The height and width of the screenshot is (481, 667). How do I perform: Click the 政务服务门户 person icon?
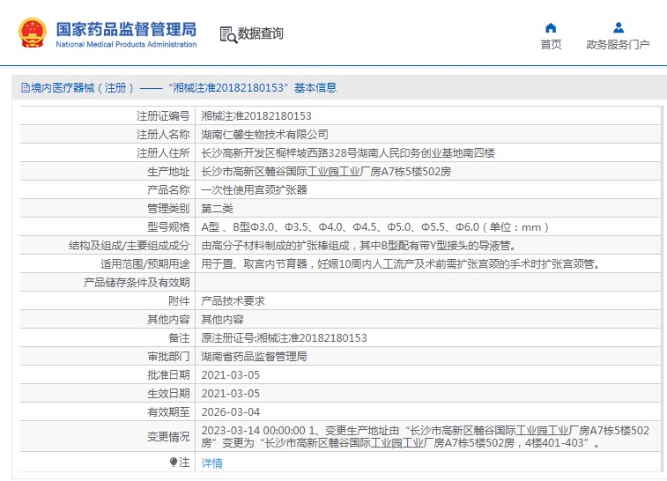point(618,28)
